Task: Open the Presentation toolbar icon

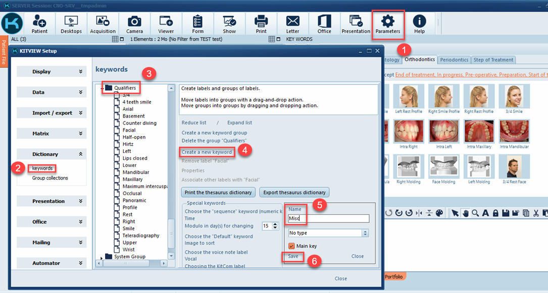Action: [356, 24]
